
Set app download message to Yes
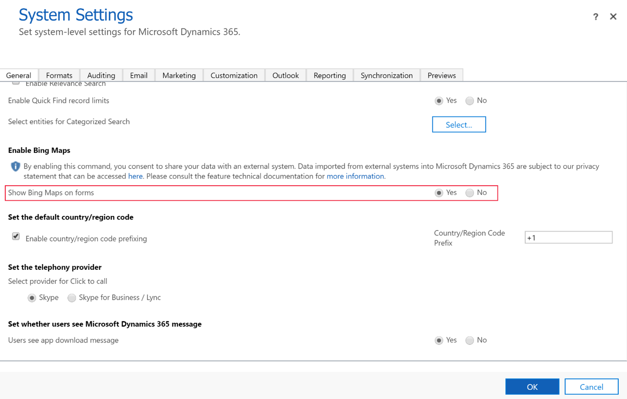439,340
